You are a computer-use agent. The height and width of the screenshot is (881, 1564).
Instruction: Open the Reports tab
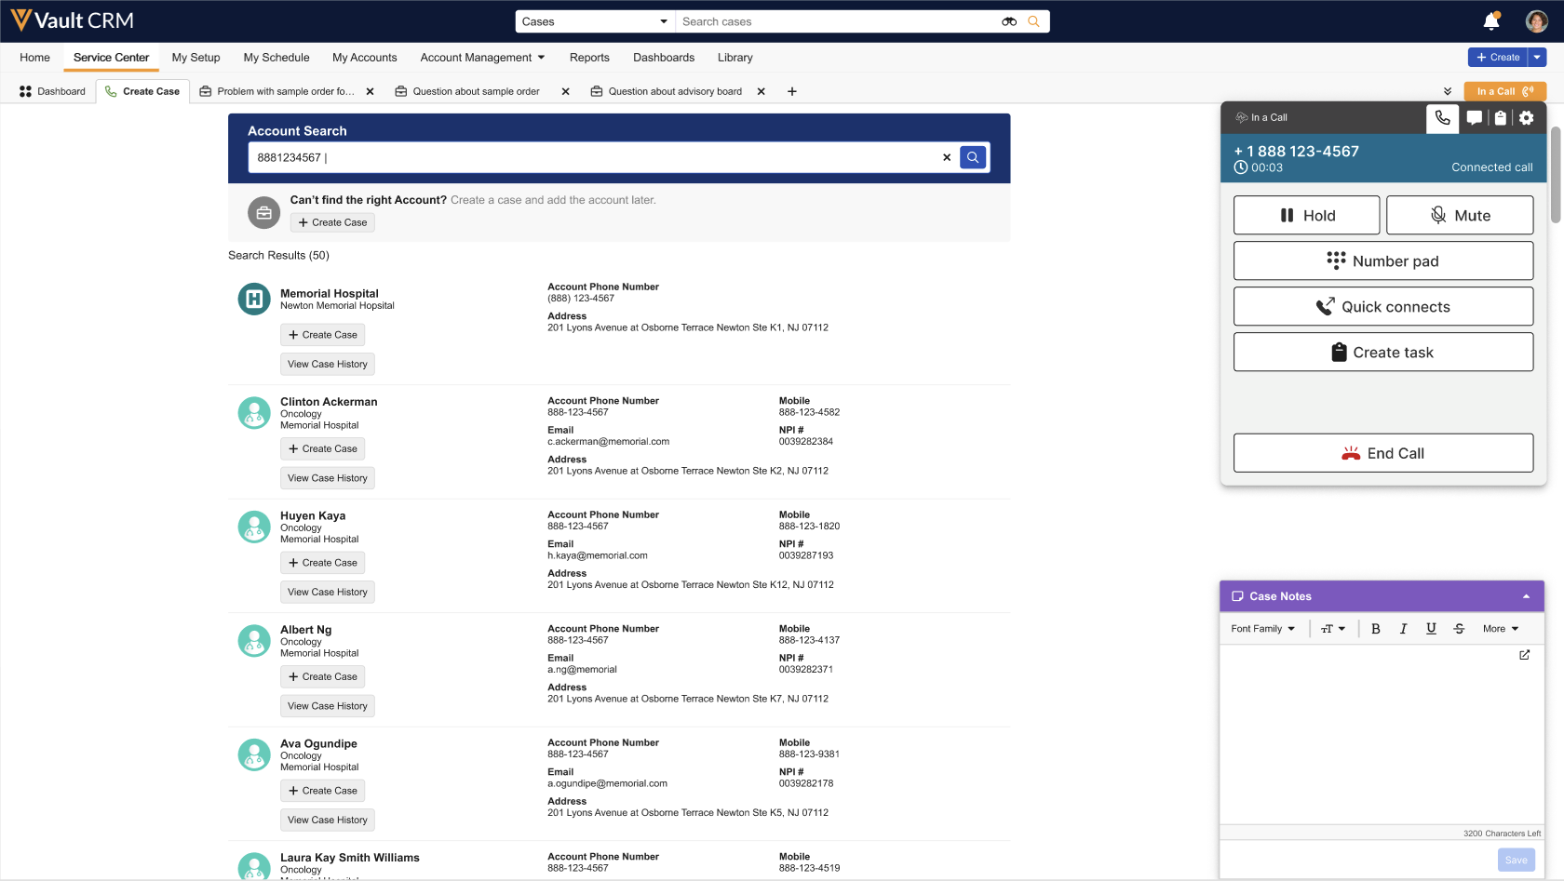click(589, 58)
